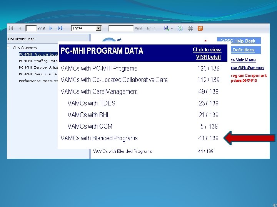The image size is (277, 207).
Task: Click the Main Menu link
Action: click(x=243, y=60)
